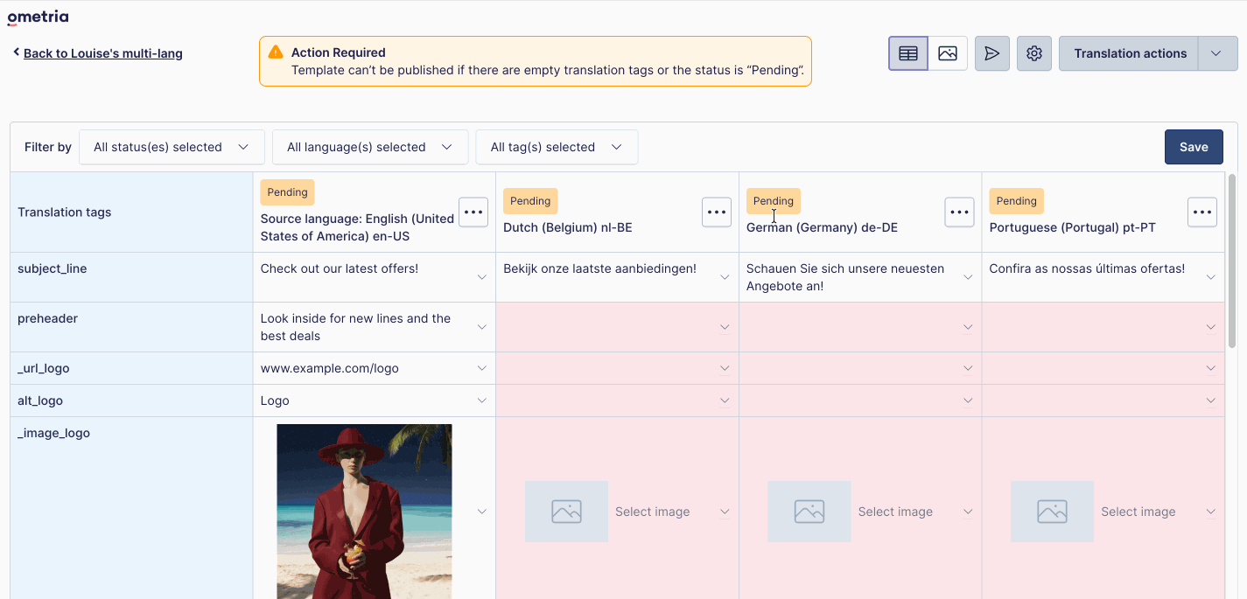Expand the Dutch preheader cell chevron
Viewport: 1247px width, 599px height.
coord(725,327)
